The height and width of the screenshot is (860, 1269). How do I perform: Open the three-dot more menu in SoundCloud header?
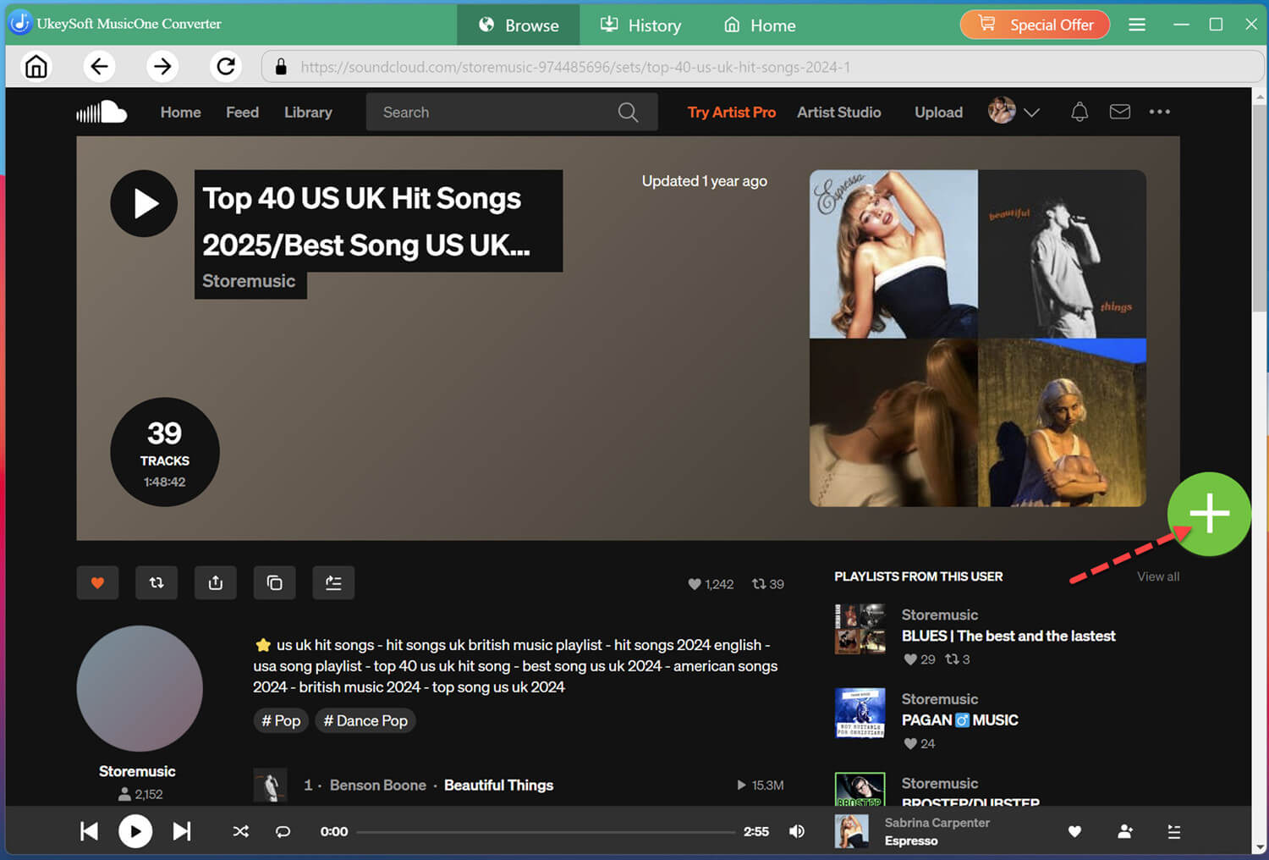(x=1160, y=112)
